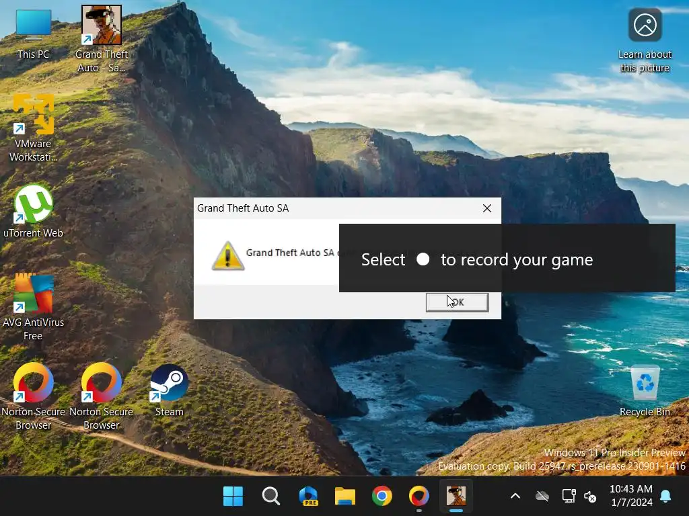This screenshot has width=689, height=516.
Task: Open the Windows Start menu
Action: (233, 497)
